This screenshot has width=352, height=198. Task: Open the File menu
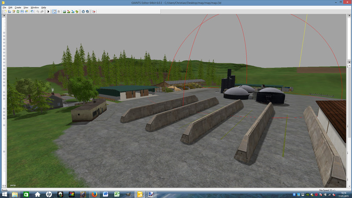(x=4, y=7)
